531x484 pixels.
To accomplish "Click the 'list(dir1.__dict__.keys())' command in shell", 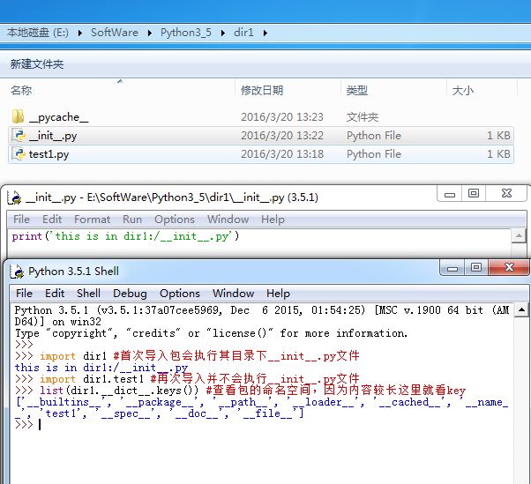I will pos(119,391).
